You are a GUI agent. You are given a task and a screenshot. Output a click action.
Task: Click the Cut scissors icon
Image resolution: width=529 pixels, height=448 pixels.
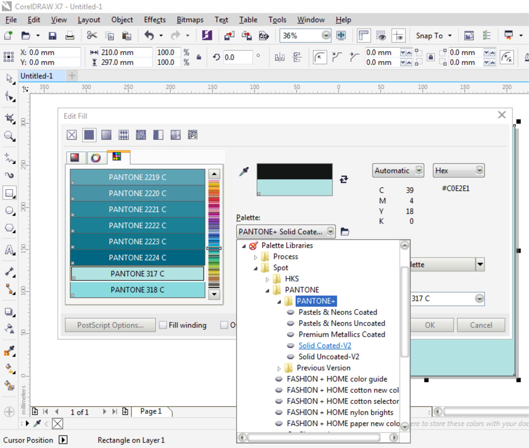tap(92, 35)
